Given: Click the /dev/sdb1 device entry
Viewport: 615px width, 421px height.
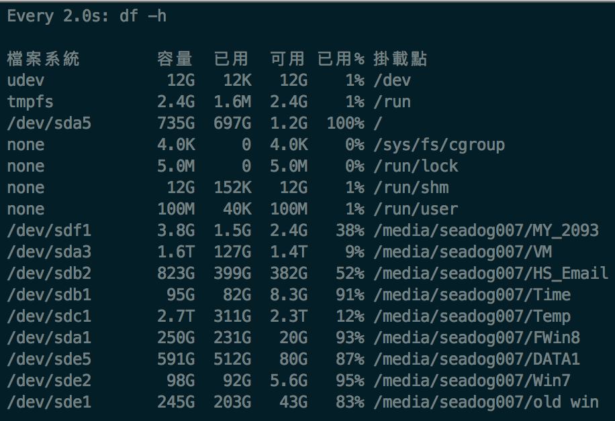Looking at the screenshot, I should click(48, 295).
